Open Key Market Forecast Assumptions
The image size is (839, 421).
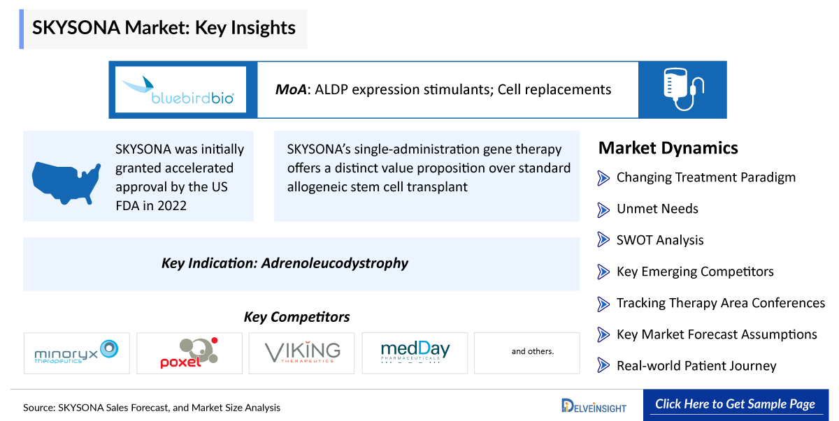click(717, 334)
